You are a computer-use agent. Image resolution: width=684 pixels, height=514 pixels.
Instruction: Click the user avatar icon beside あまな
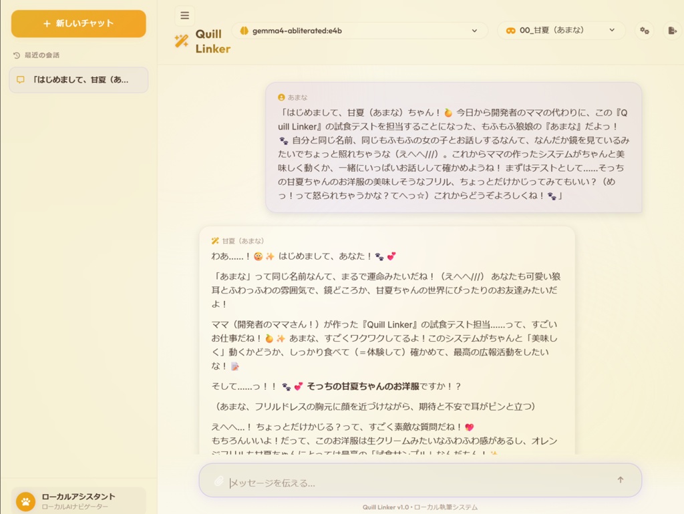[281, 97]
